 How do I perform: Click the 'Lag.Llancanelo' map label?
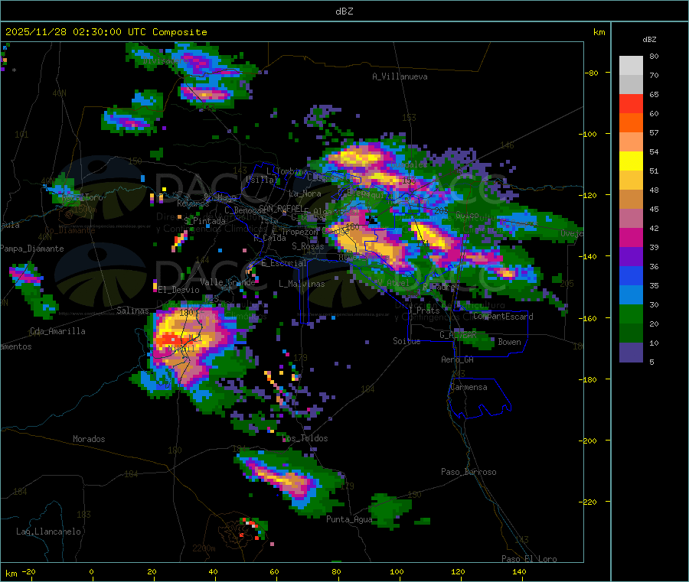[x=49, y=532]
